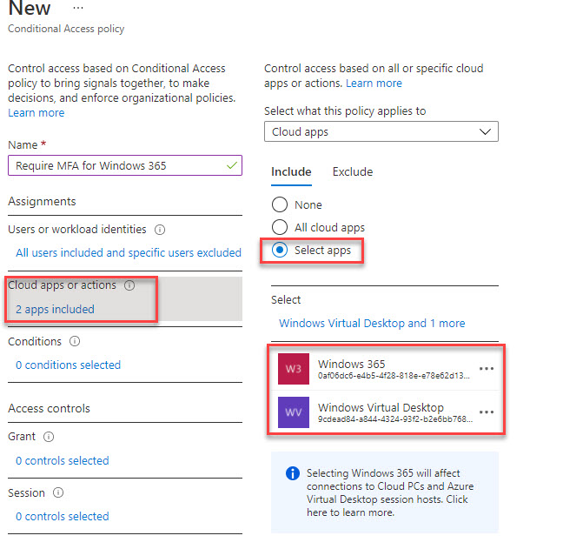Click the info icon beside Cloud apps or actions
The width and height of the screenshot is (563, 549).
[129, 285]
